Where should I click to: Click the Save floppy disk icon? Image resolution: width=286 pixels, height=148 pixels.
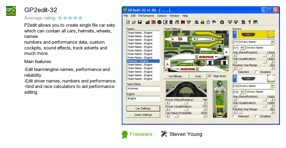coord(140,22)
